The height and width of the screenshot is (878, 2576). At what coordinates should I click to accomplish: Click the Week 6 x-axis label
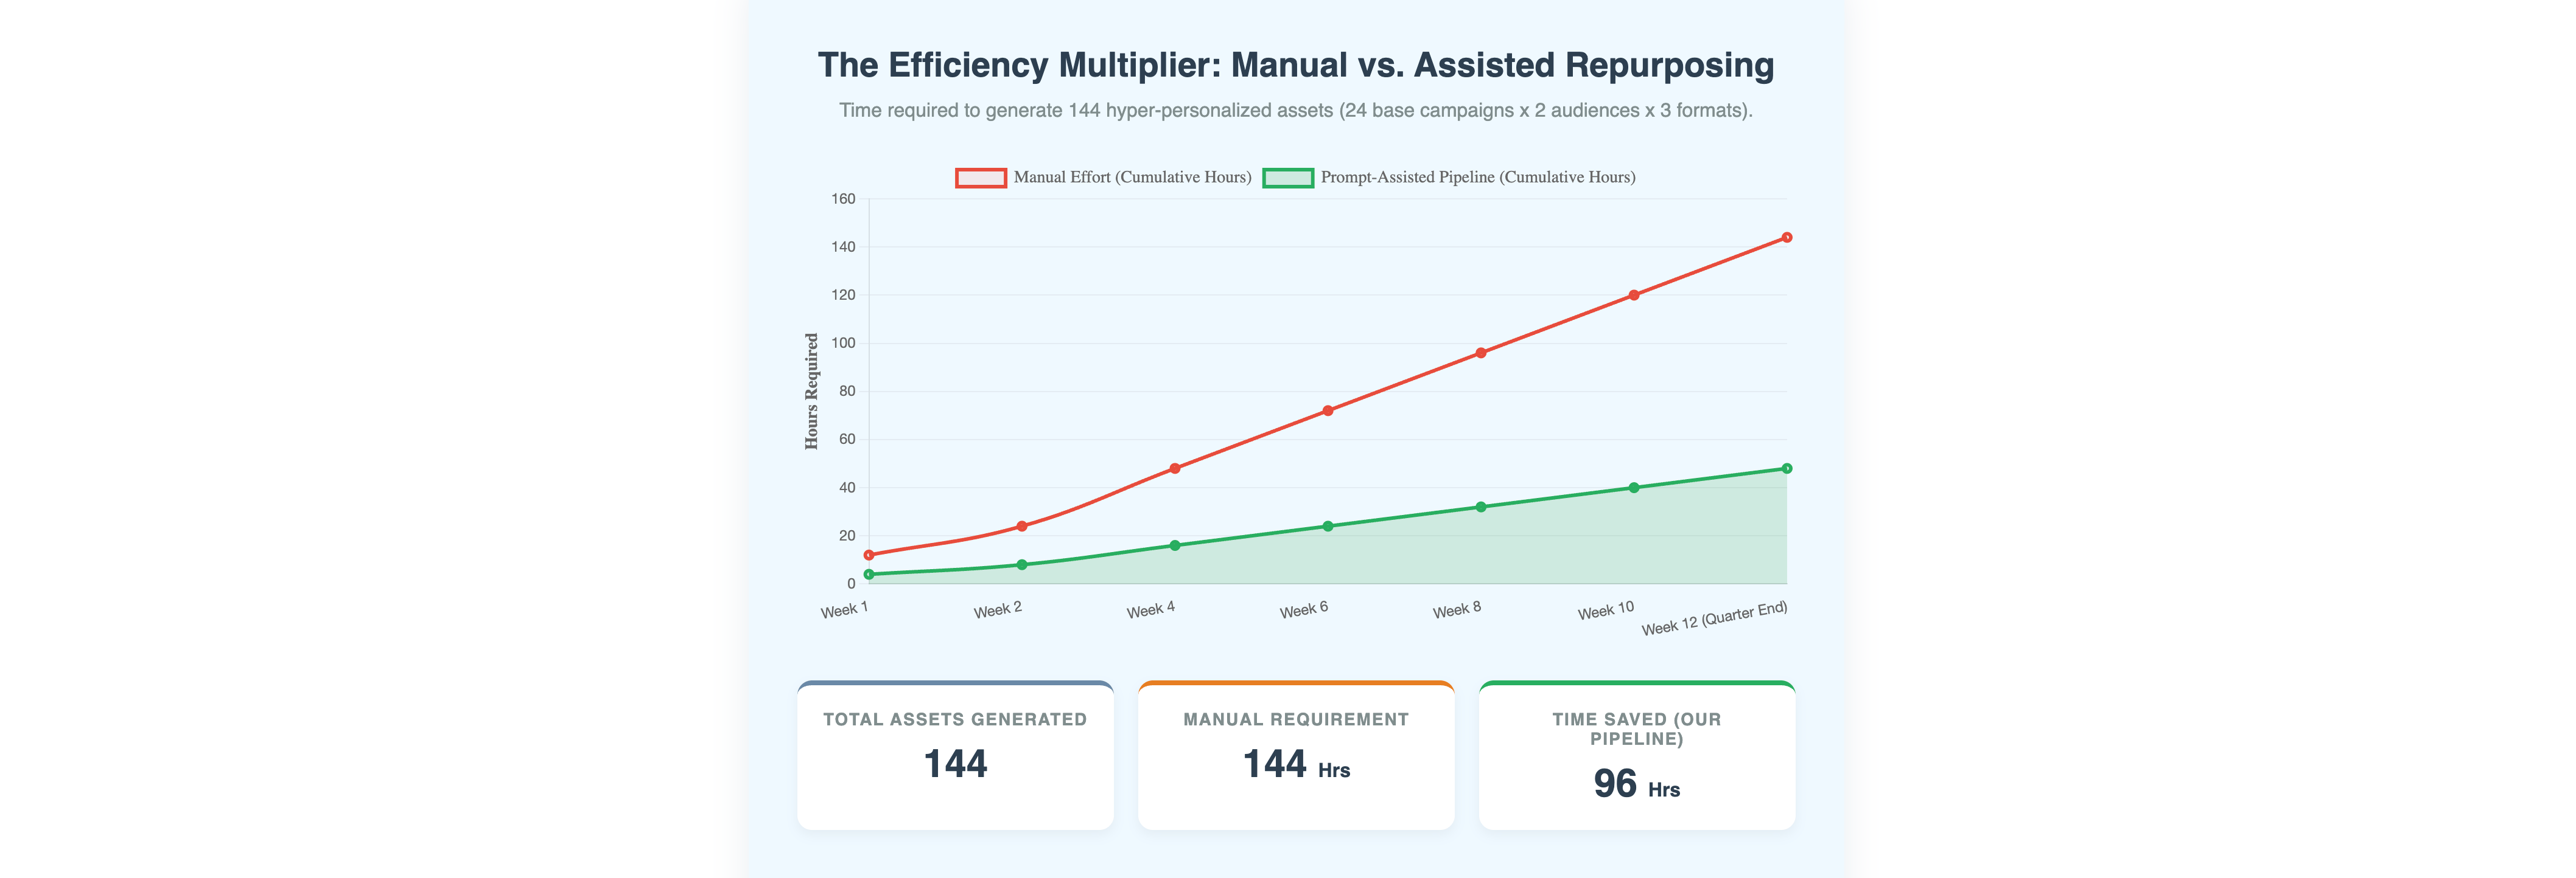click(1303, 609)
